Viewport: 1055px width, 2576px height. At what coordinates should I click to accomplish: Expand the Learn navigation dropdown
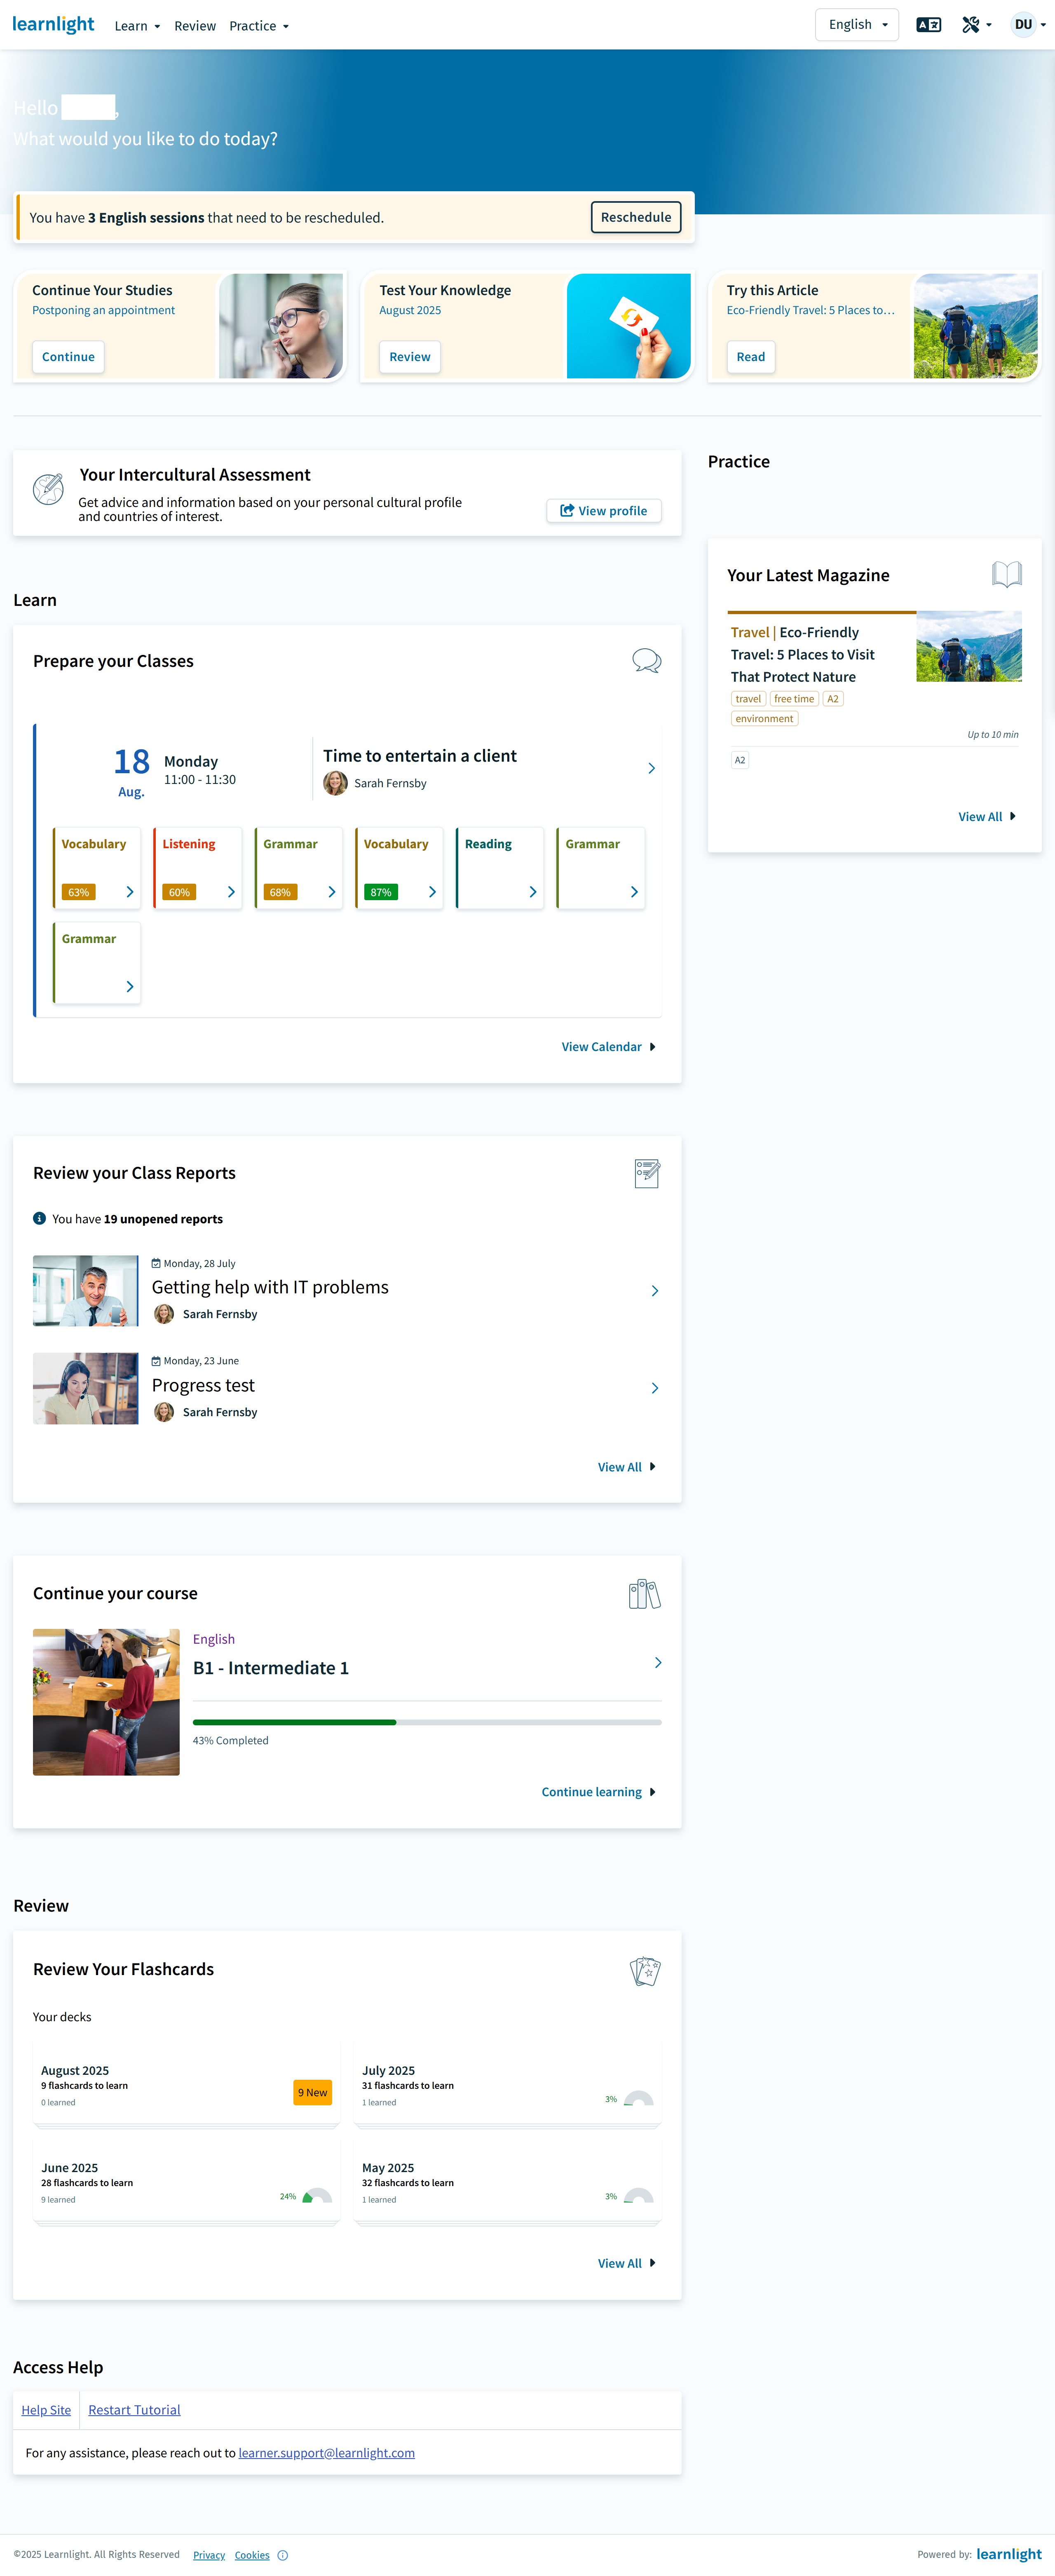click(137, 26)
